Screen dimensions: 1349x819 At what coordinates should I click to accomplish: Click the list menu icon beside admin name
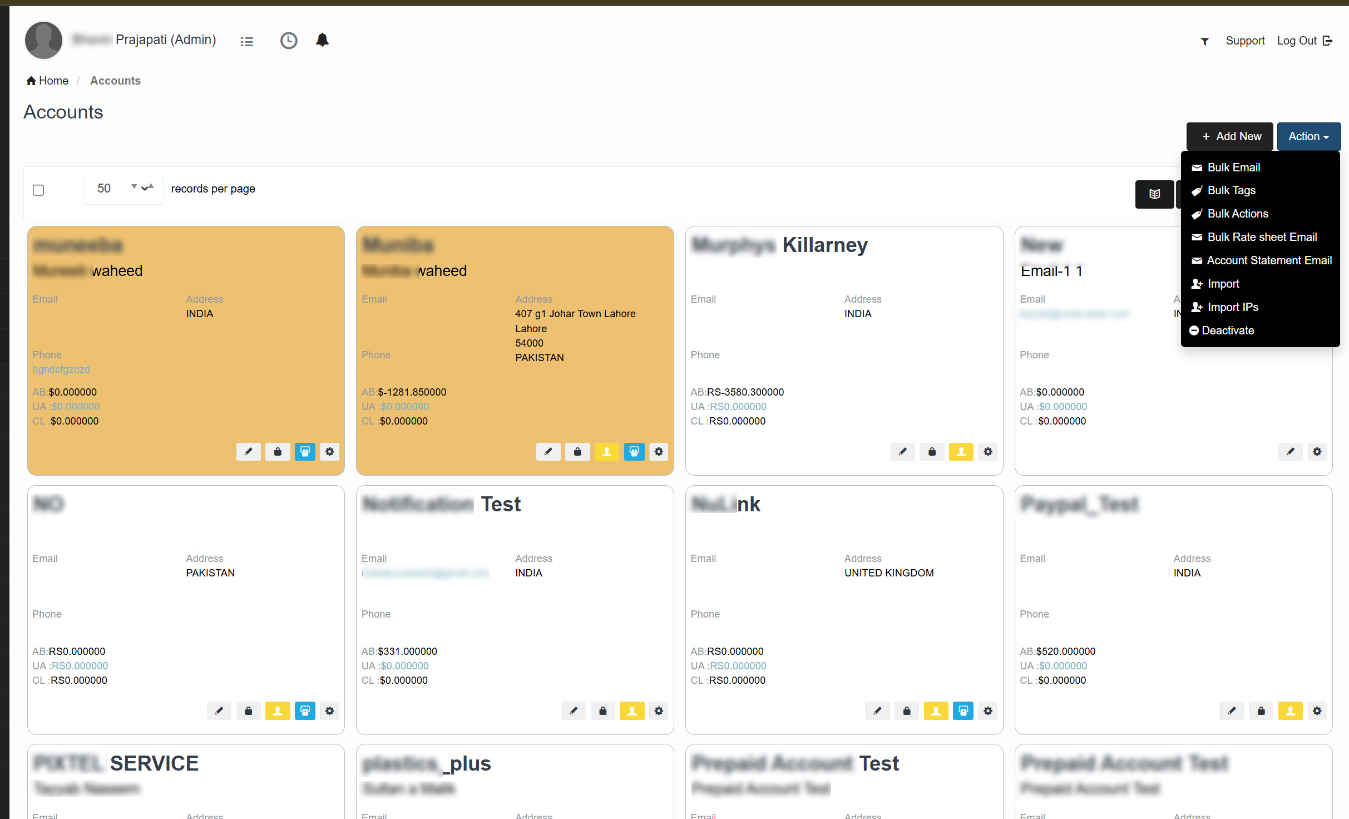pyautogui.click(x=246, y=41)
